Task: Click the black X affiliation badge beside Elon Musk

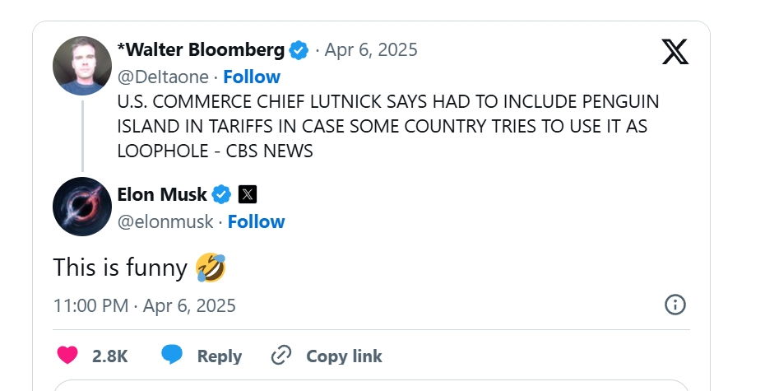Action: 248,195
